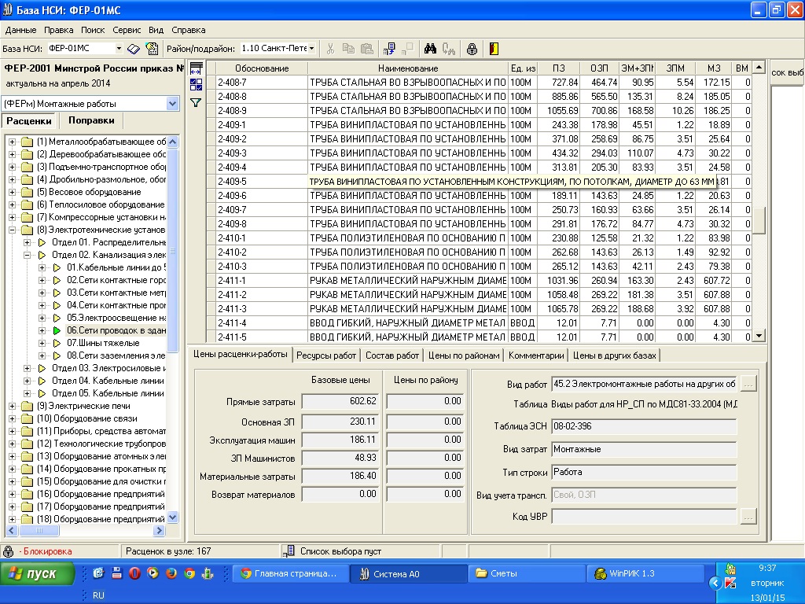Open the База НСИ ФЕР-01МС dropdown
Screen dimensions: 805x604
[117, 49]
